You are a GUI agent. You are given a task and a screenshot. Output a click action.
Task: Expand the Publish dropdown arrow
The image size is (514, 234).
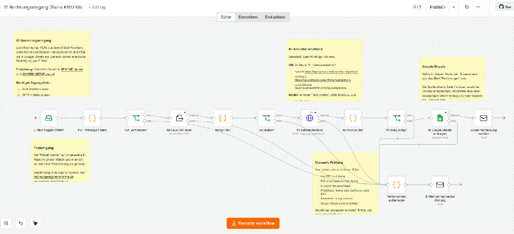[454, 7]
